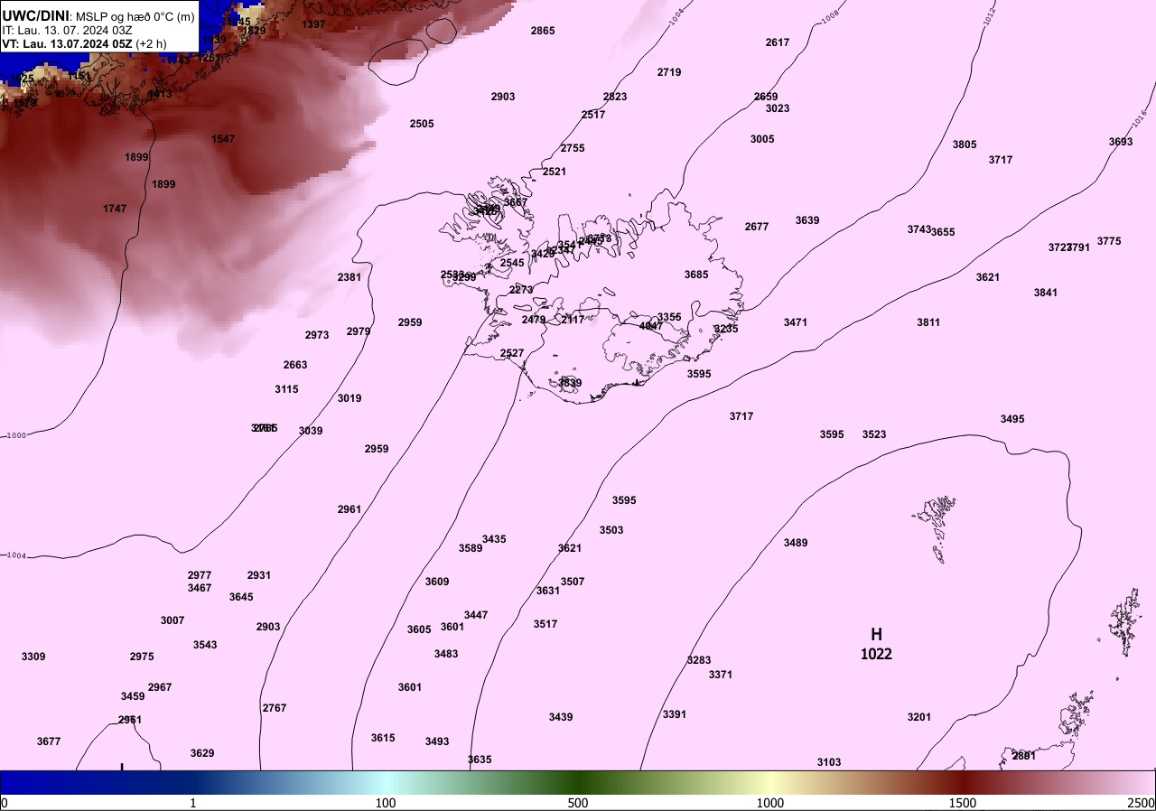The width and height of the screenshot is (1156, 811).
Task: Click the height value 2381
Action: point(350,277)
